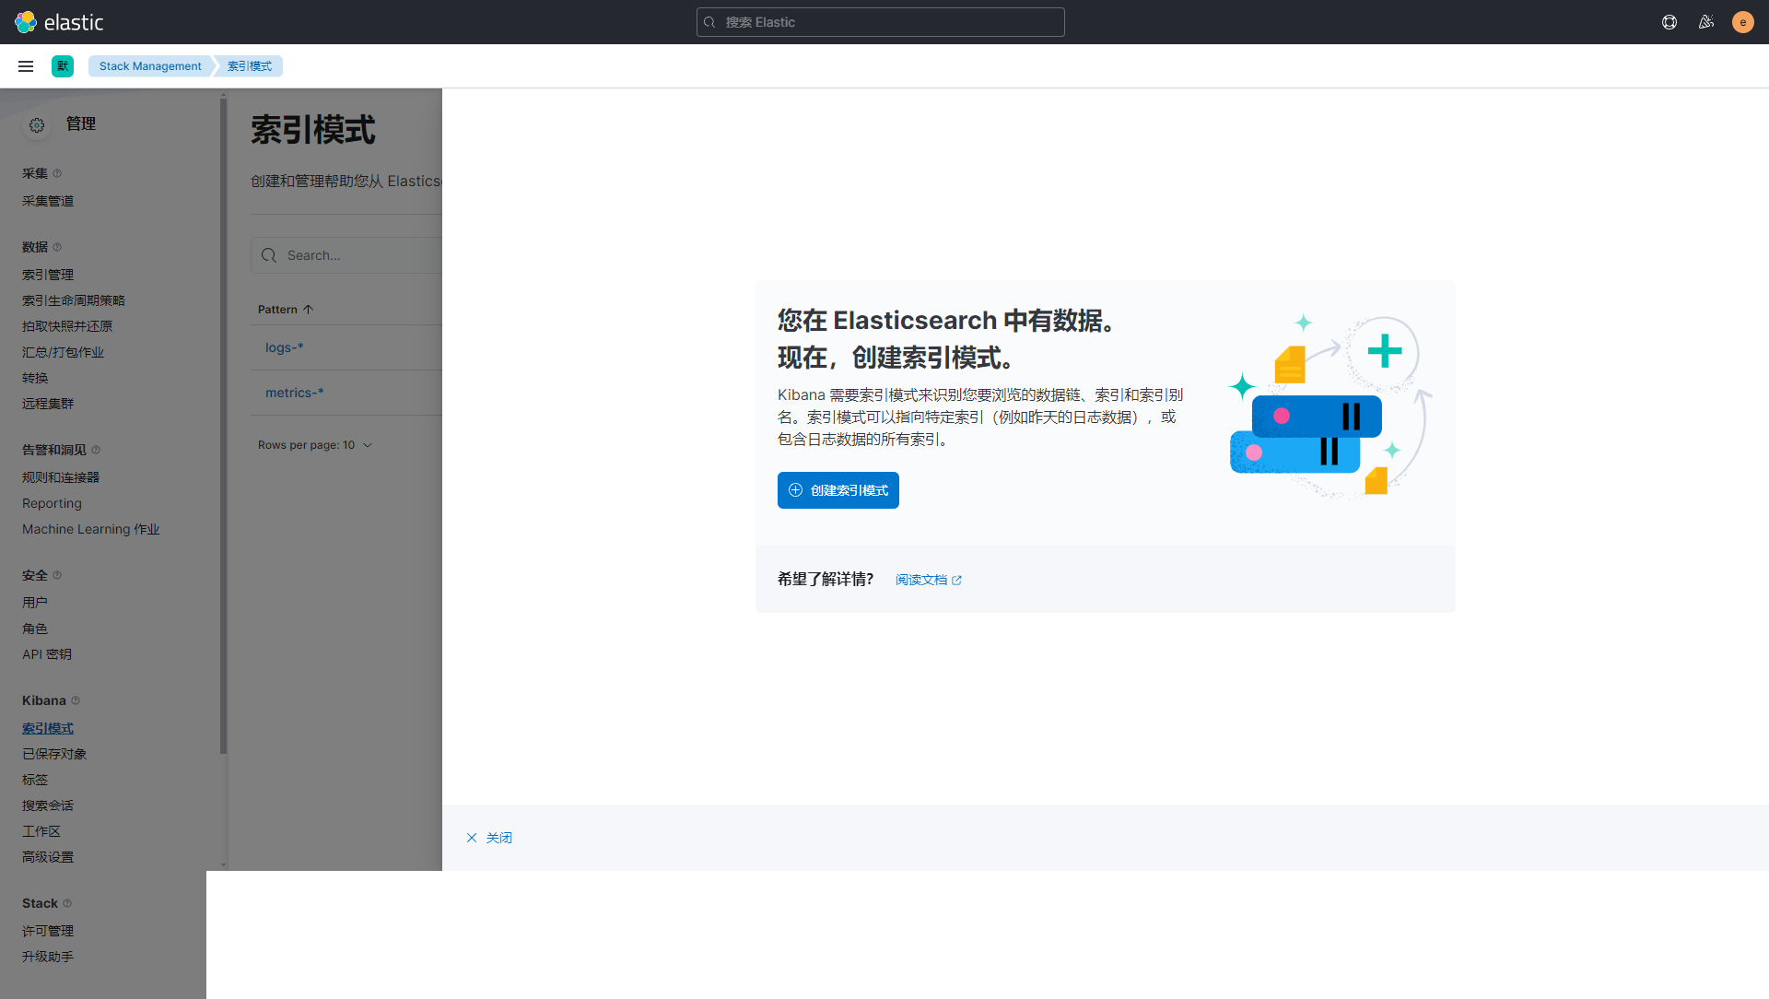The height and width of the screenshot is (999, 1769).
Task: Open the help menu icon
Action: pyautogui.click(x=1669, y=22)
